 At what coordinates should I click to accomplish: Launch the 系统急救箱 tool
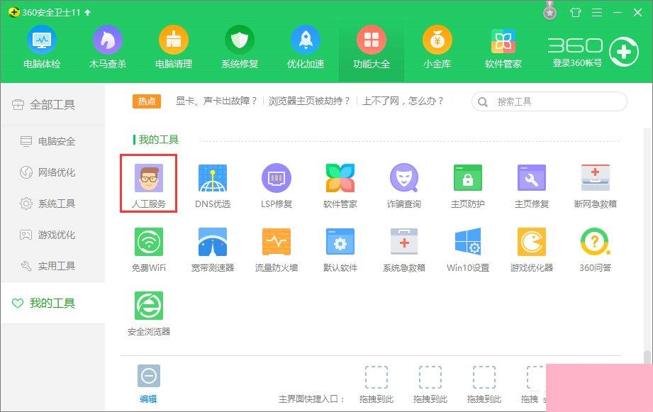(403, 250)
